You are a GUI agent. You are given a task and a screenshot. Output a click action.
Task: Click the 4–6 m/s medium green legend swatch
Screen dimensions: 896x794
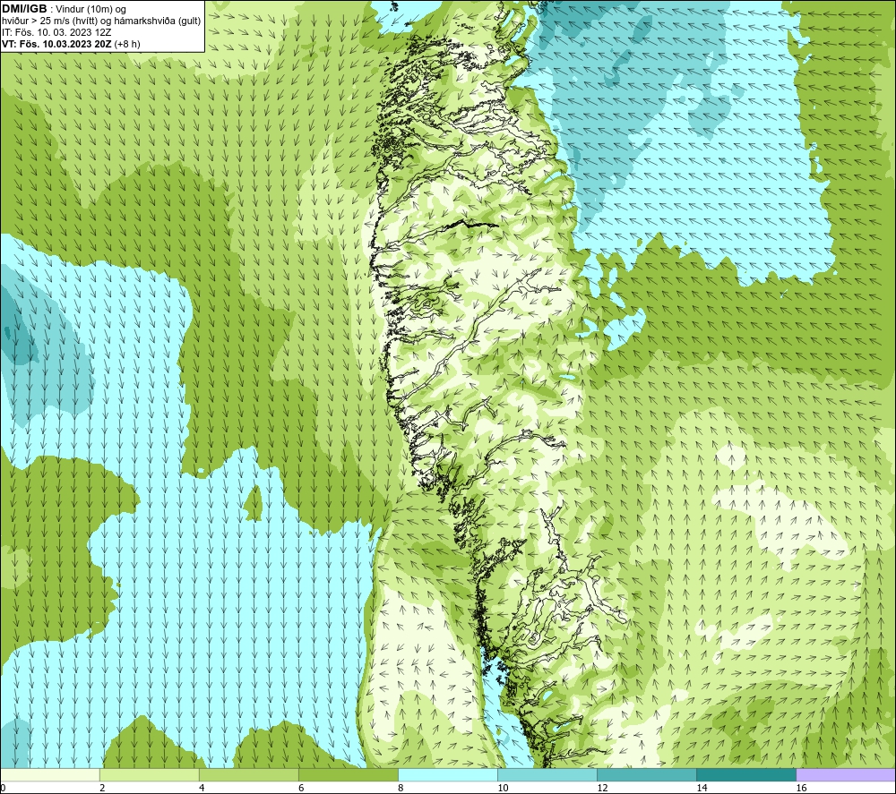(248, 774)
